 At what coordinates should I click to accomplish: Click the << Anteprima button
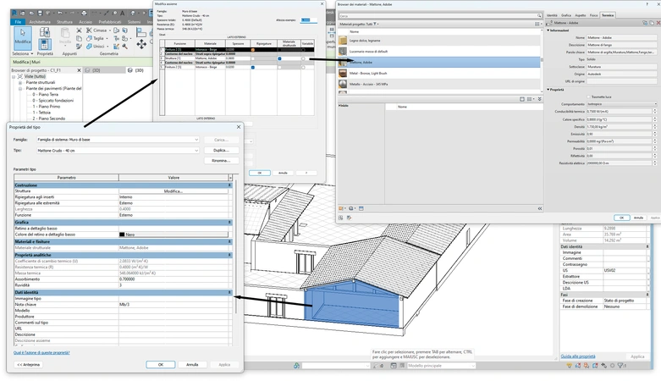click(28, 365)
